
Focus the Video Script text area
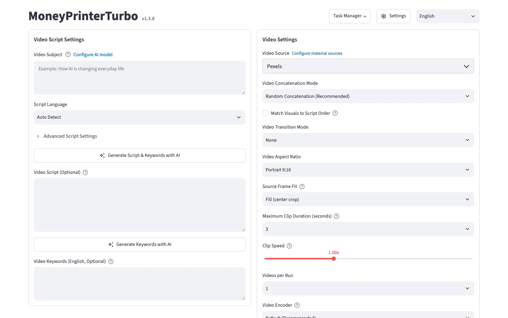139,205
